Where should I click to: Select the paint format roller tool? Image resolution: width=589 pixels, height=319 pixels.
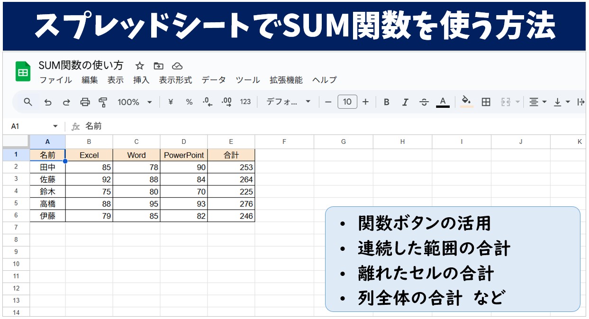coord(103,102)
